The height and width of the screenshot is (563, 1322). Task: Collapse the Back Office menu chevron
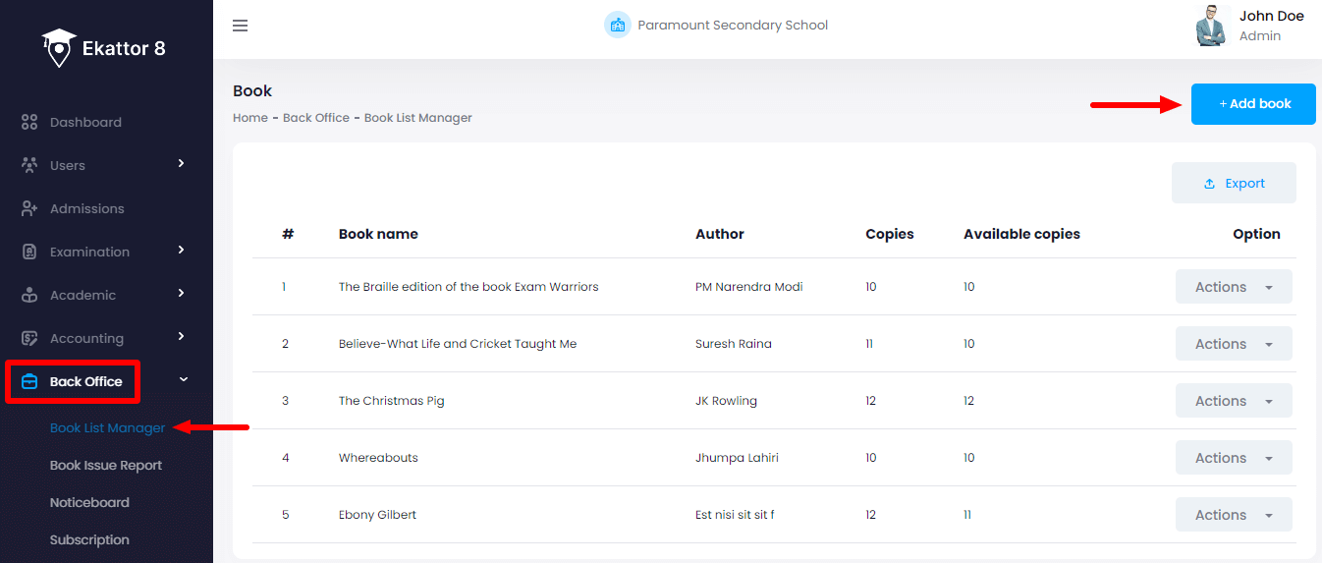point(183,380)
